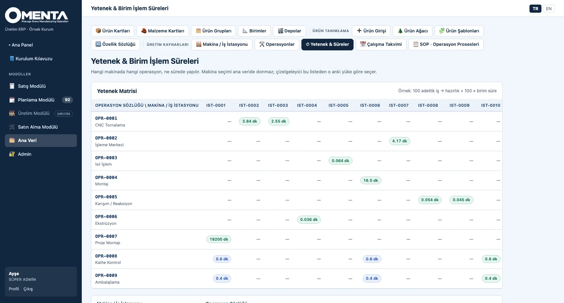Image resolution: width=564 pixels, height=303 pixels.
Task: Click the Kurulum Kılavuzu book icon
Action: point(12,58)
